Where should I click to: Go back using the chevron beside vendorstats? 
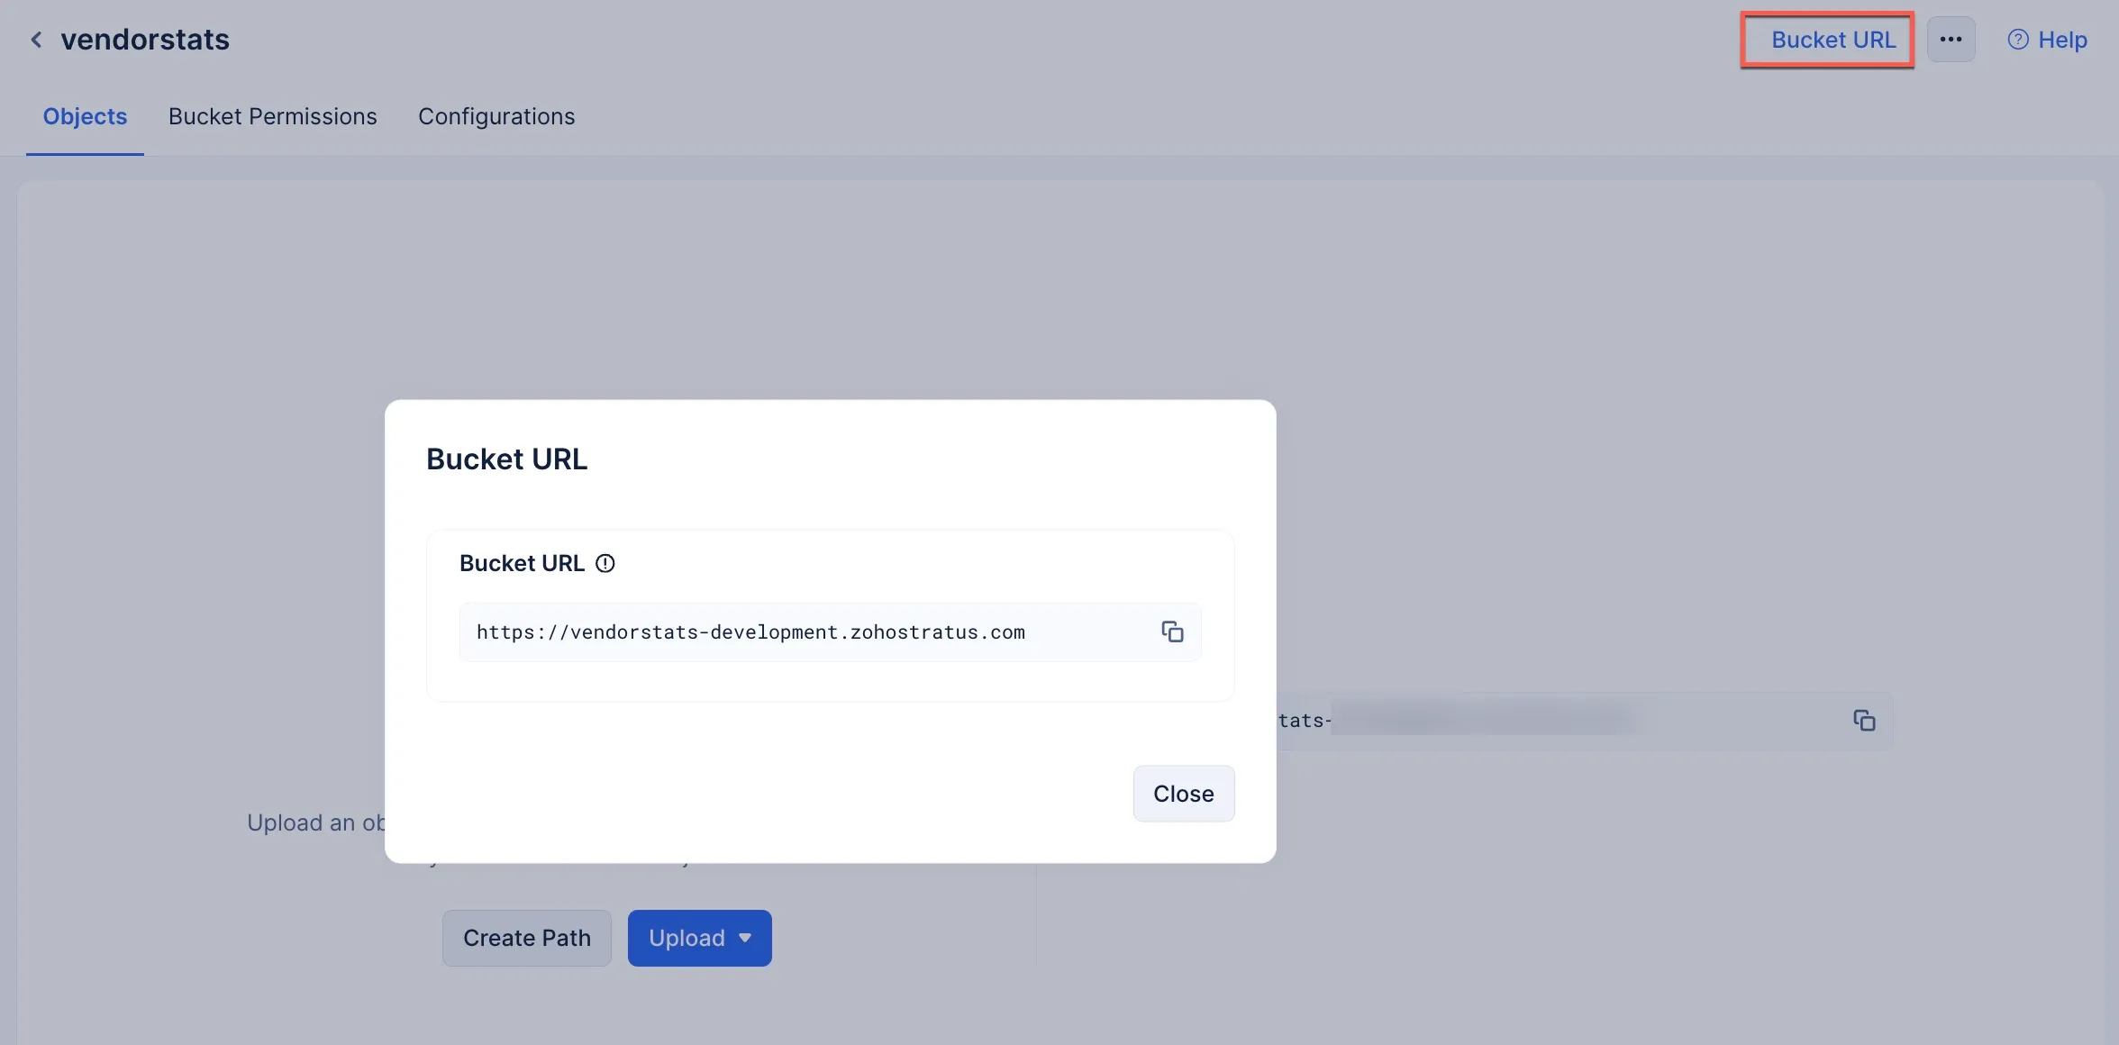(x=36, y=40)
